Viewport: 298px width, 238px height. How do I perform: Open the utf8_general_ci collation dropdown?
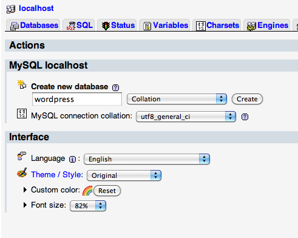[186, 117]
